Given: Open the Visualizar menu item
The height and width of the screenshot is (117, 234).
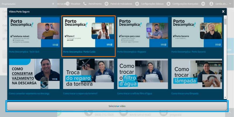Looking at the screenshot, I should click(75, 4).
